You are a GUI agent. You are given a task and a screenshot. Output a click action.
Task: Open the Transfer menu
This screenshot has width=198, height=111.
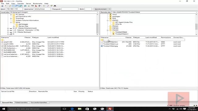(x=21, y=3)
